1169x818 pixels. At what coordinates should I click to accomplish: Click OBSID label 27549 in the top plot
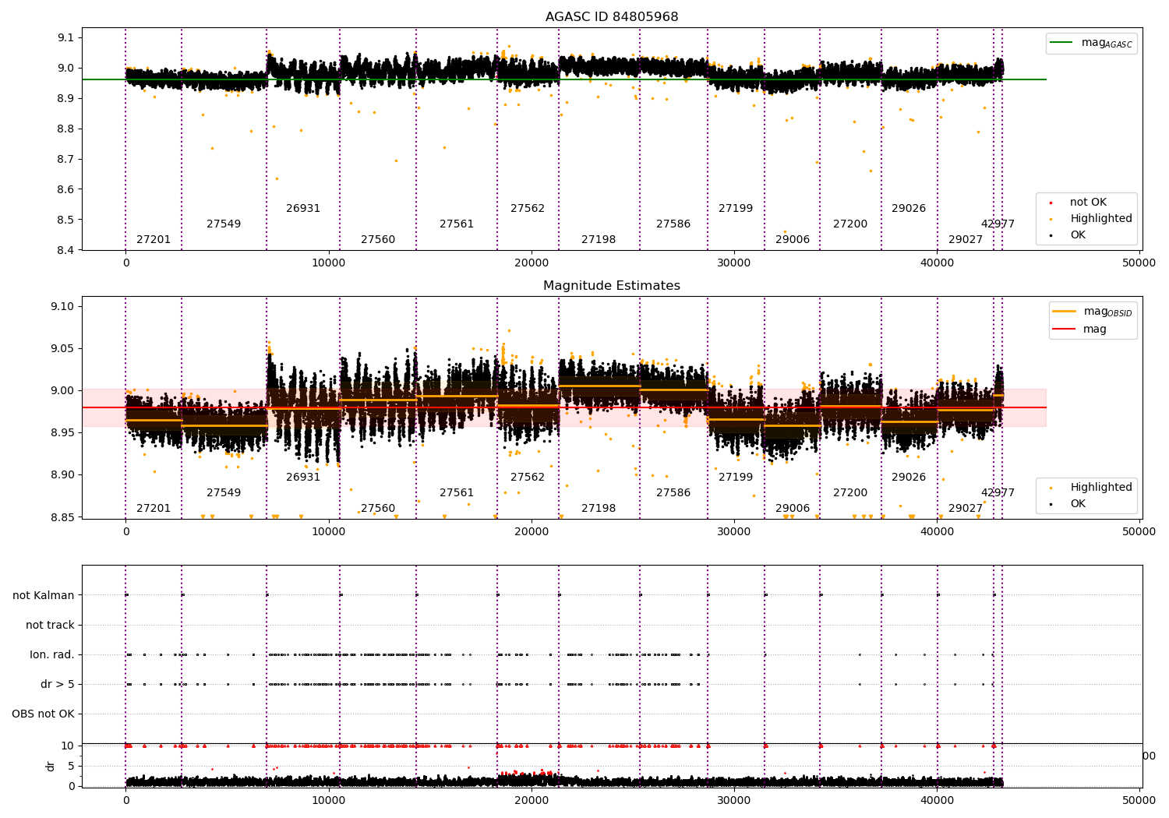pyautogui.click(x=224, y=224)
